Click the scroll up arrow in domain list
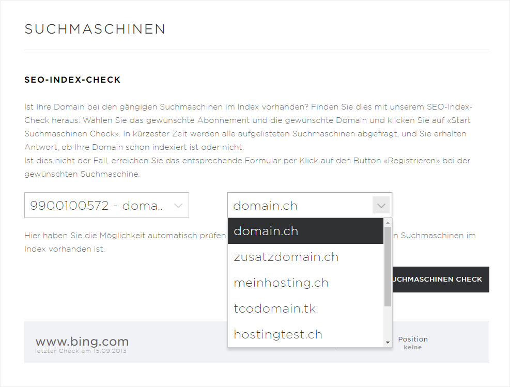 388,223
